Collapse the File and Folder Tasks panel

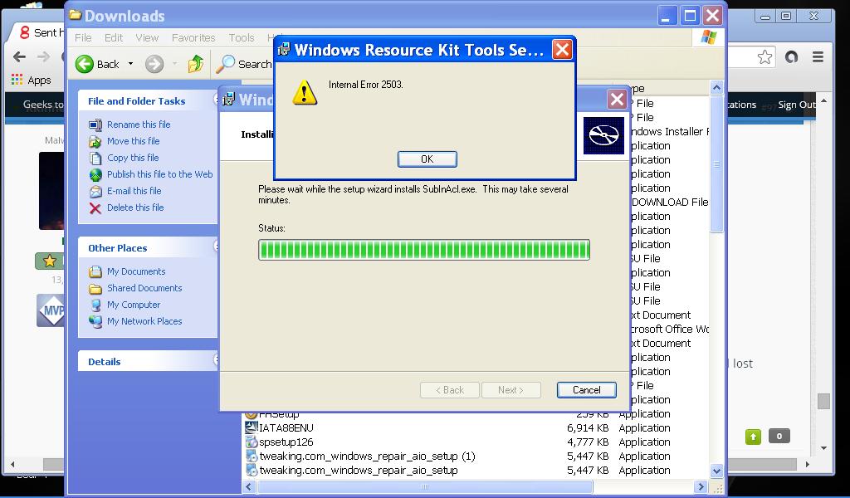click(x=216, y=100)
